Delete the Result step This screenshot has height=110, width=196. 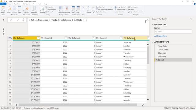pos(156,60)
